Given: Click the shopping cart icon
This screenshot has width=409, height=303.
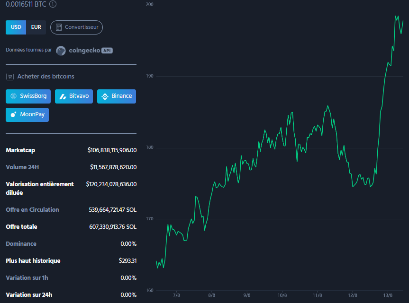Looking at the screenshot, I should 9,77.
